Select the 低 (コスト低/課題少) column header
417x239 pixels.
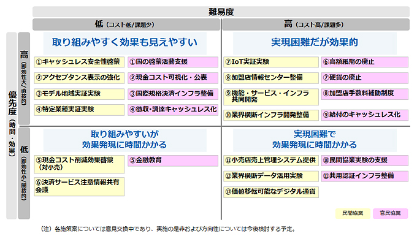[126, 25]
